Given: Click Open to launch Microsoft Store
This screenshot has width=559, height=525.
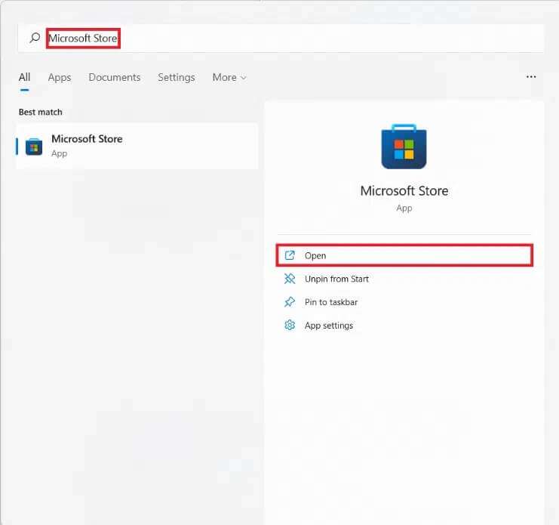Looking at the screenshot, I should point(404,255).
